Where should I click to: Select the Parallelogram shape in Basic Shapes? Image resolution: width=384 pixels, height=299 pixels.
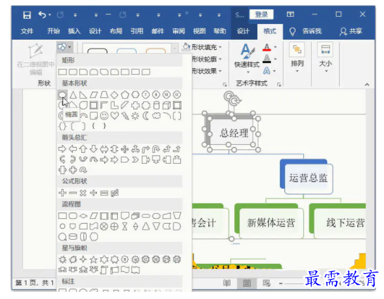click(x=94, y=95)
